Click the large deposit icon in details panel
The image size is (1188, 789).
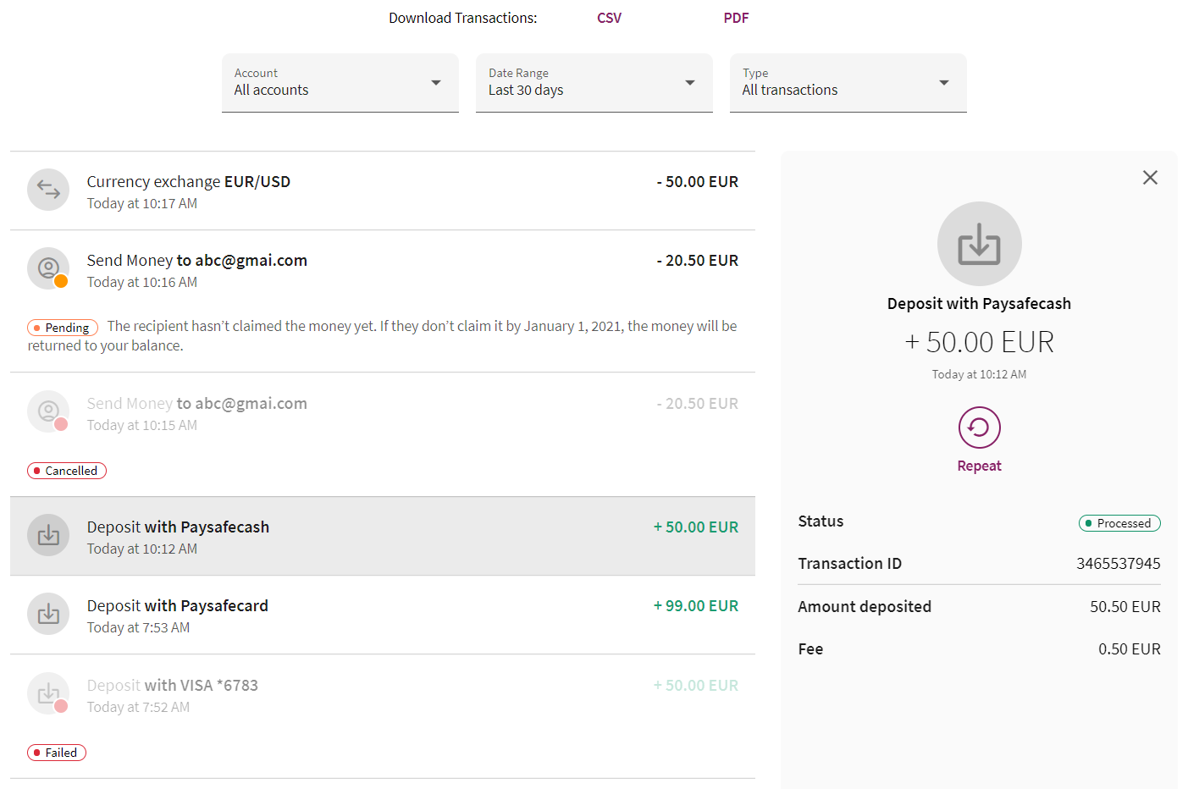tap(979, 244)
